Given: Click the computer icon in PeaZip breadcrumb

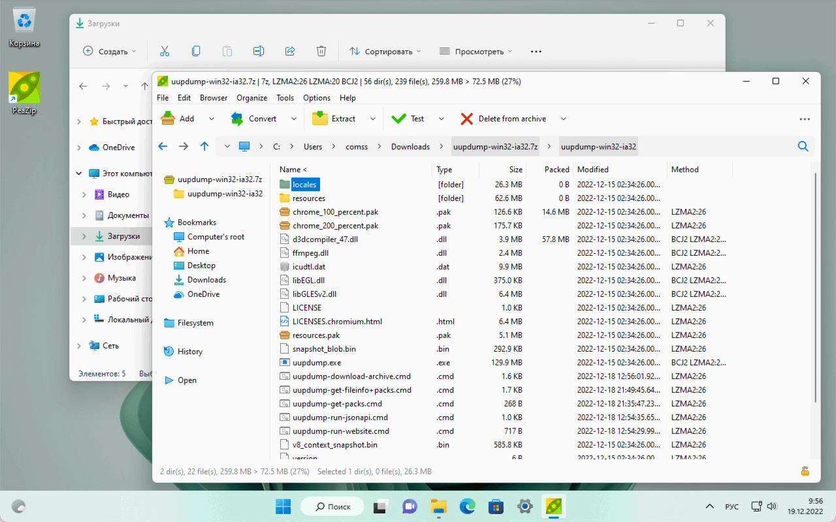Looking at the screenshot, I should [244, 147].
